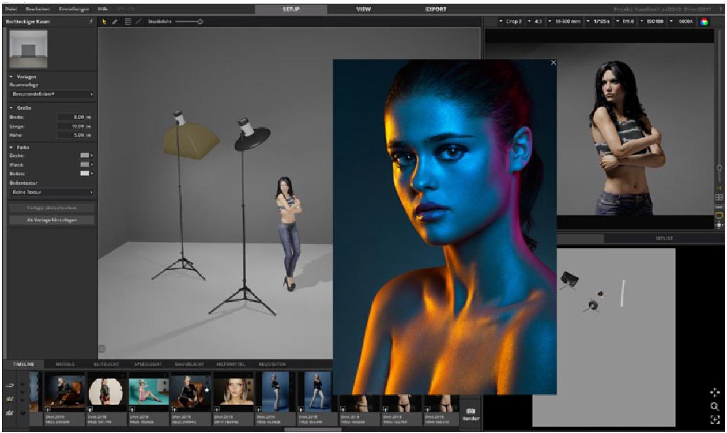Open the Einstellungen menu

(x=74, y=9)
